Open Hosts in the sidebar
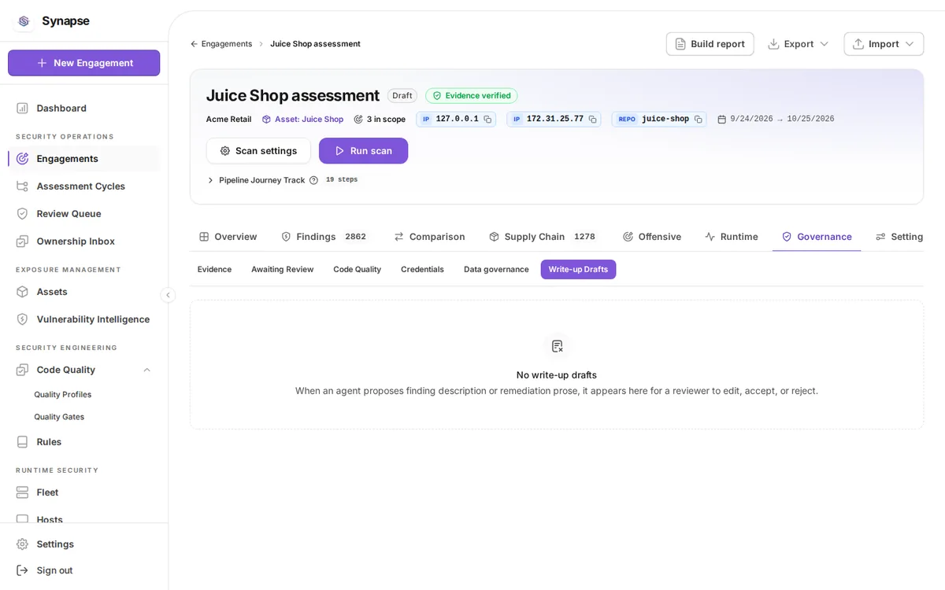This screenshot has width=945, height=590. click(x=83, y=518)
